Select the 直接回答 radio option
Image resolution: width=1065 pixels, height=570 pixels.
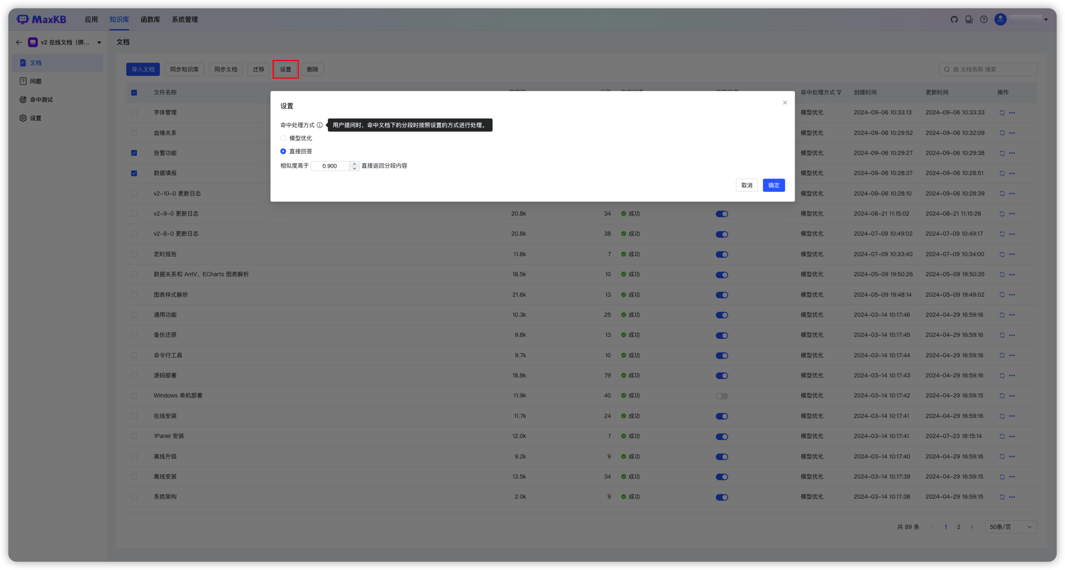[283, 151]
